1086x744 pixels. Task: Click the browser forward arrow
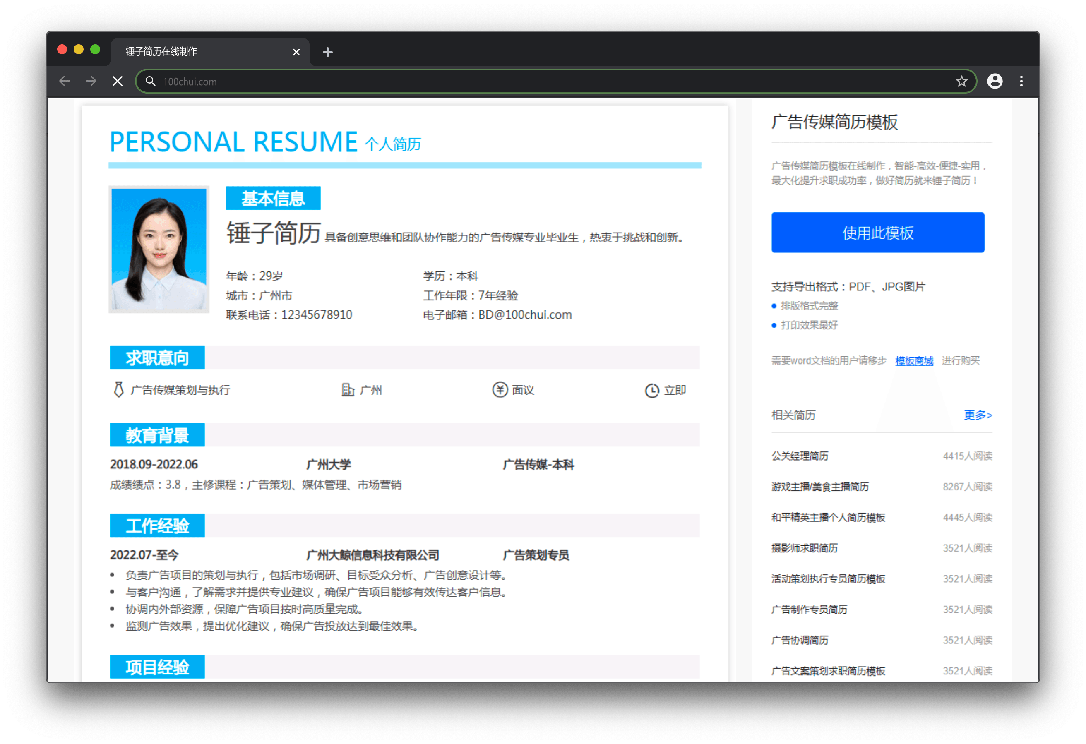91,82
